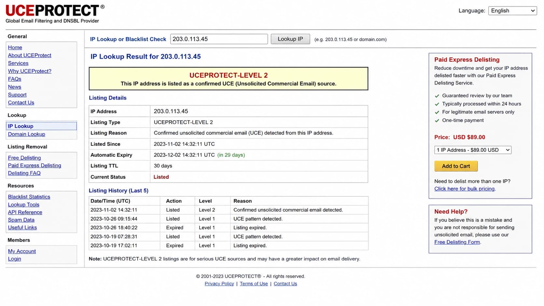This screenshot has width=544, height=306.
Task: Select Domain Lookup in sidebar
Action: (27, 134)
